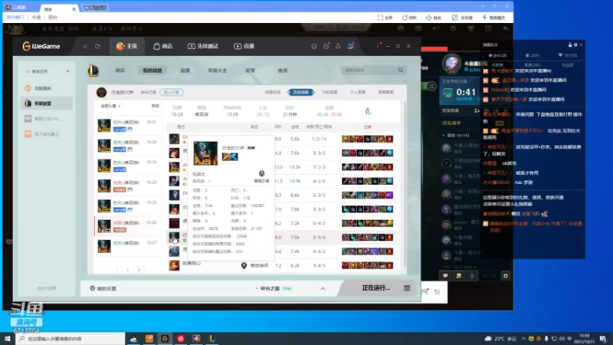Select 历史战绩 sub-tab
This screenshot has height=345, width=613.
(300, 92)
